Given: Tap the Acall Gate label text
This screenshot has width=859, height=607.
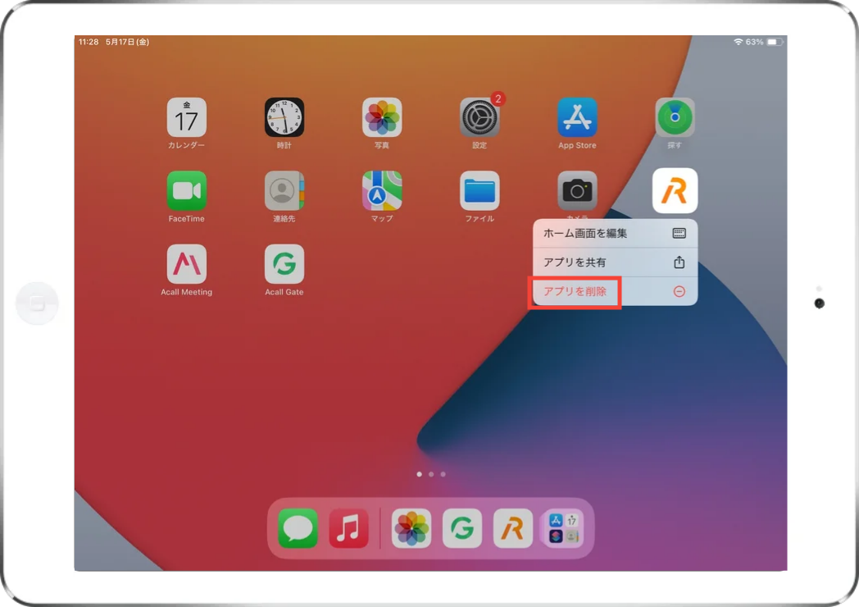Looking at the screenshot, I should (284, 292).
